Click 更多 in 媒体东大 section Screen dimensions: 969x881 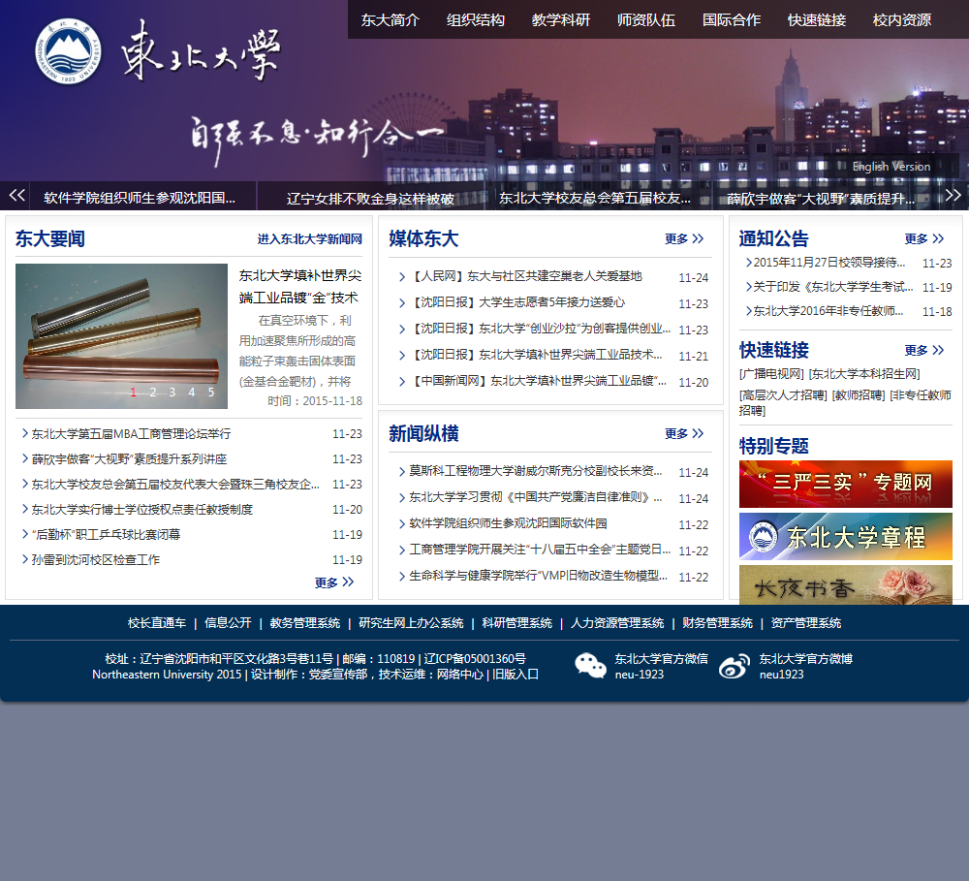[x=684, y=238]
